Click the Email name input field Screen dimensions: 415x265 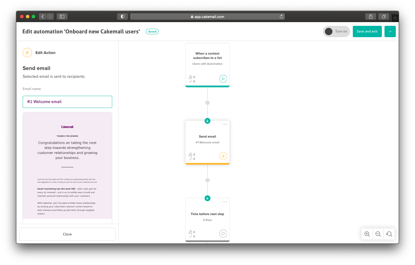point(67,102)
